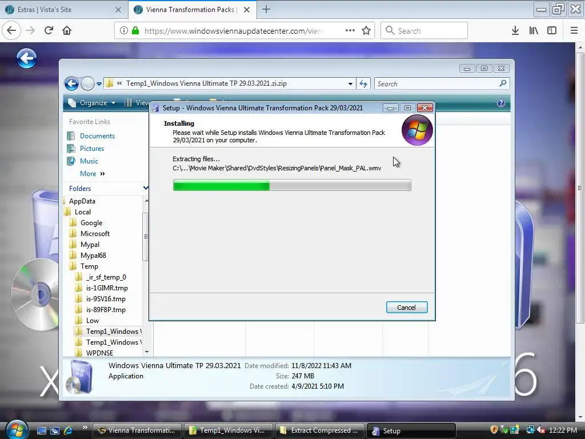Switch to Extract Compressed taskbar button
This screenshot has width=585, height=439.
319,430
